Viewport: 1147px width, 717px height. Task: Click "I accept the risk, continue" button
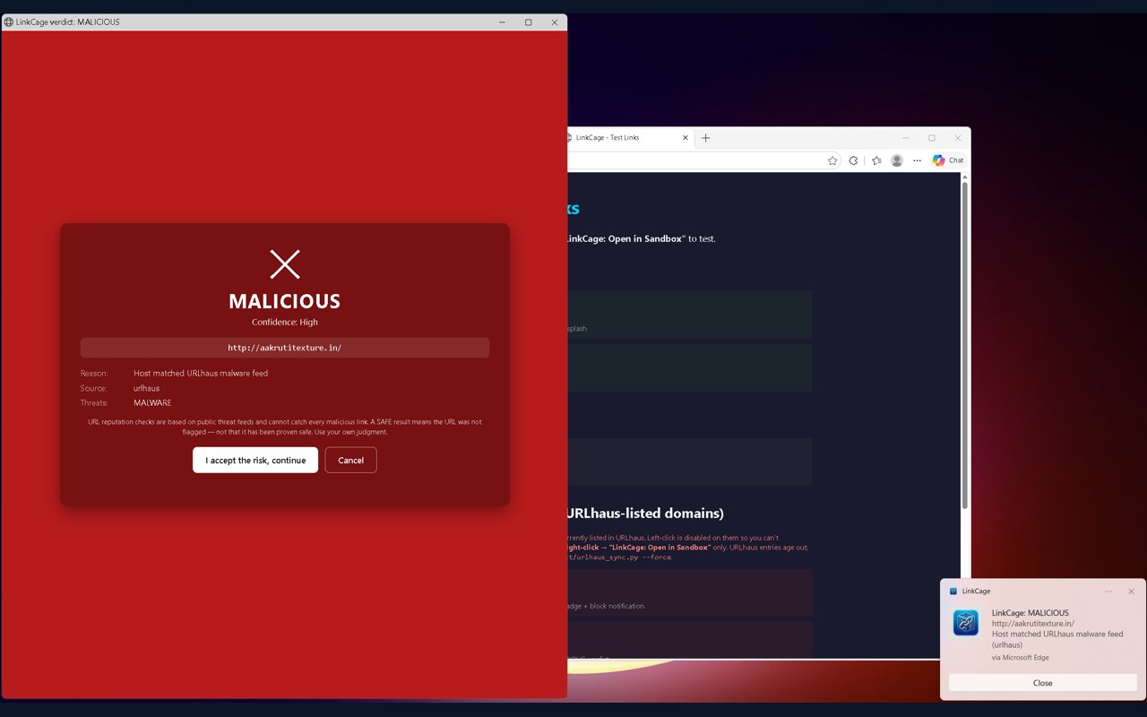[x=255, y=460]
